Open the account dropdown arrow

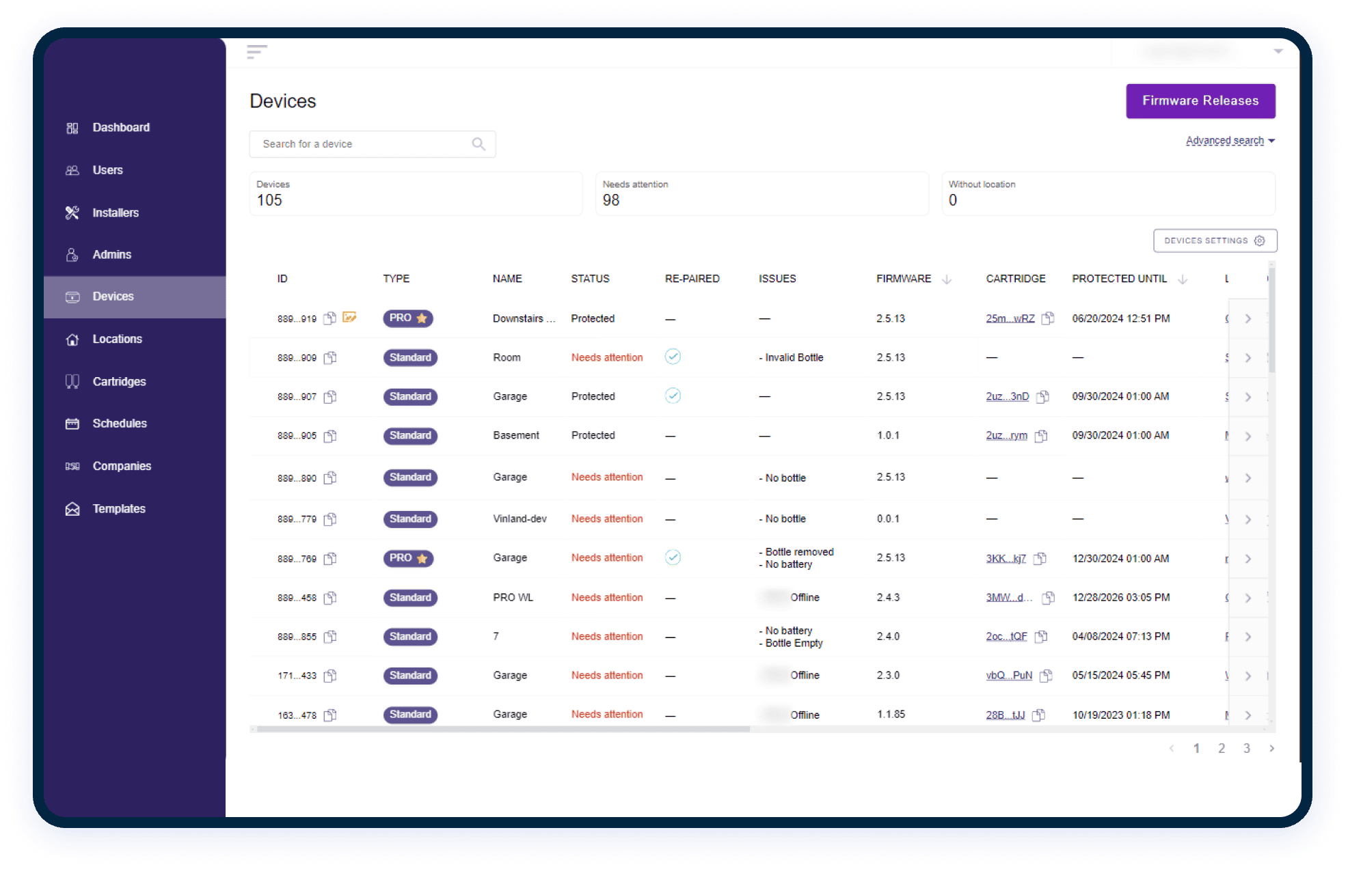tap(1278, 51)
